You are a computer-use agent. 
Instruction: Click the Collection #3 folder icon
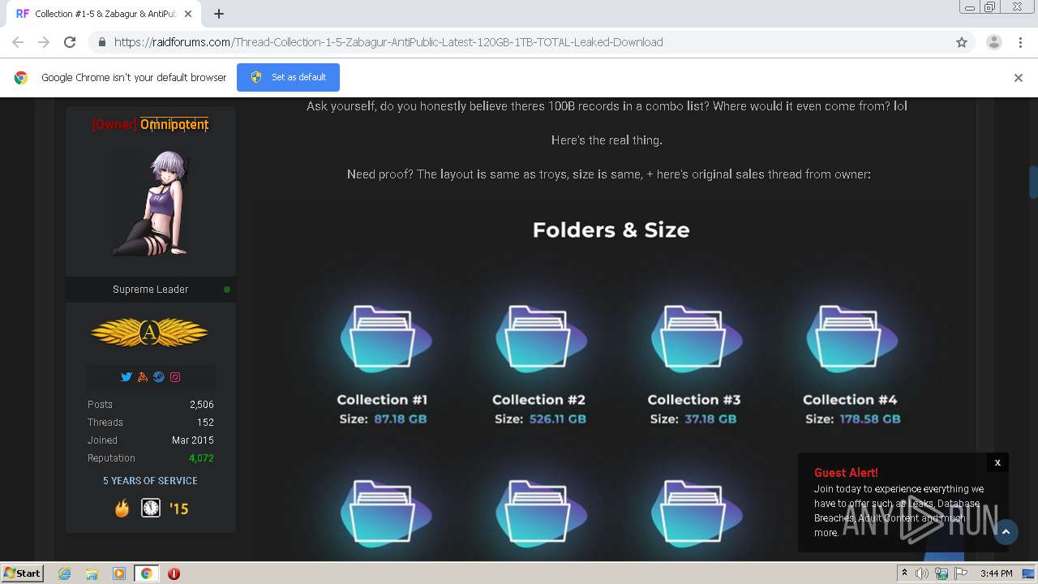pyautogui.click(x=696, y=339)
